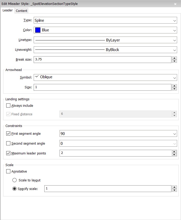Image resolution: width=181 pixels, height=220 pixels.
Task: Select the Scale to layout option
Action: [x=15, y=180]
